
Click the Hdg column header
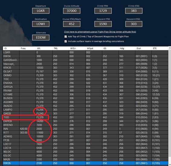tap(127, 48)
